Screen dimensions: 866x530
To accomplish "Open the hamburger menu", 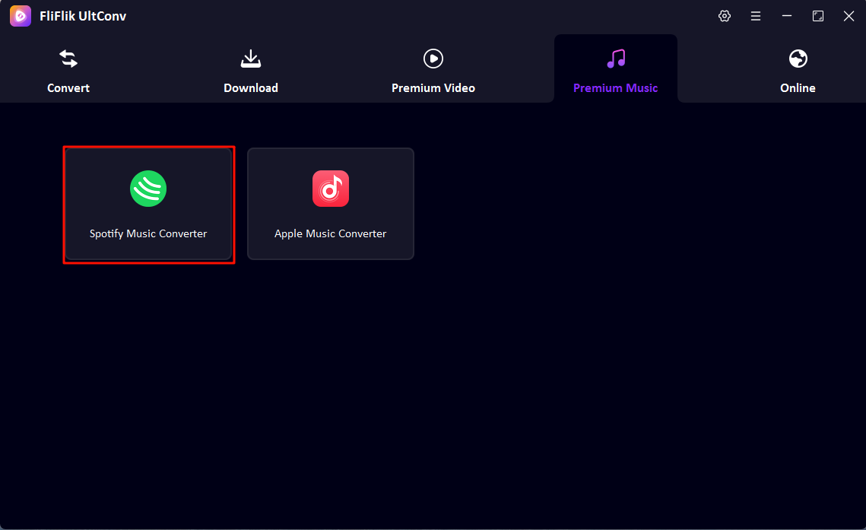I will point(756,15).
